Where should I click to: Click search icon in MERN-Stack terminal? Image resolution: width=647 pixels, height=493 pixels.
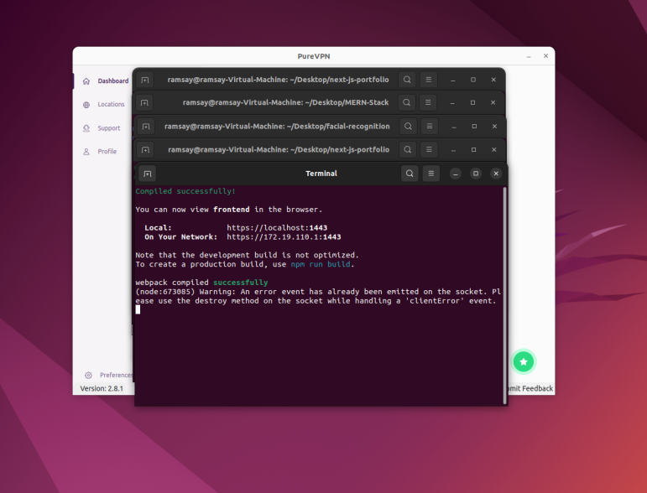click(407, 103)
